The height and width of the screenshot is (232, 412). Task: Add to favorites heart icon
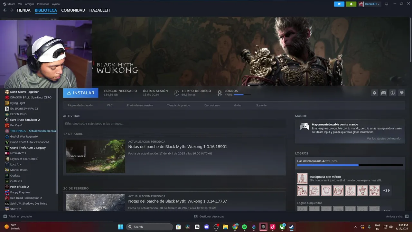point(402,93)
